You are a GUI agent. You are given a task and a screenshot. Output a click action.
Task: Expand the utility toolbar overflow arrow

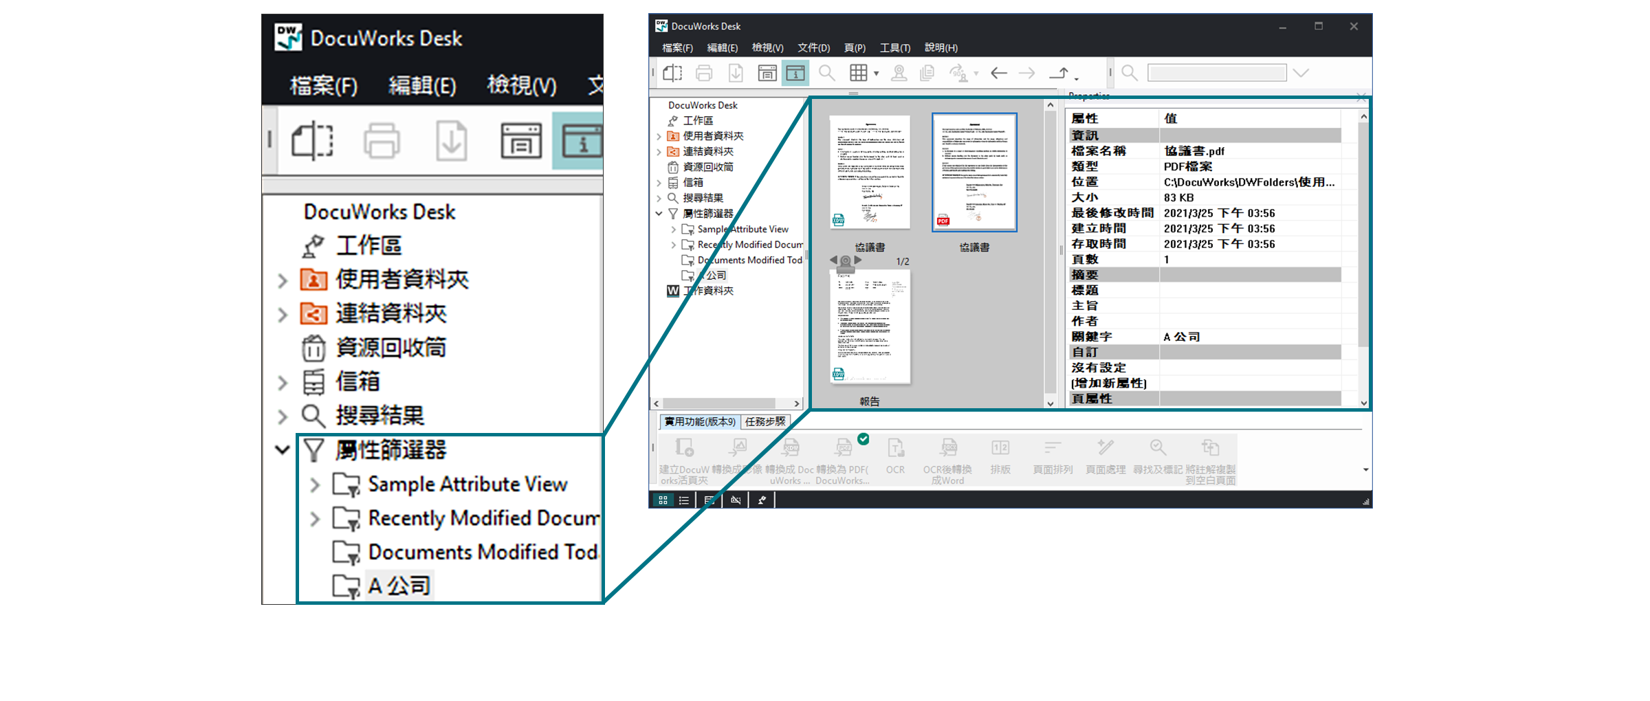tap(1365, 470)
